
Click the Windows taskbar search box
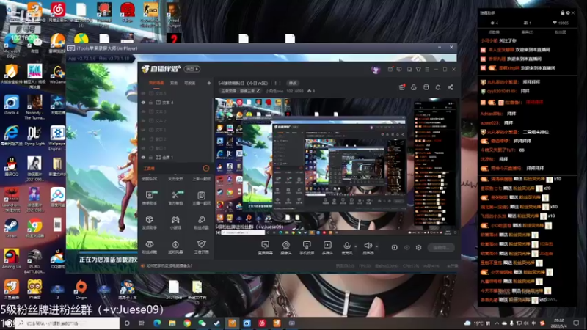pyautogui.click(x=68, y=323)
